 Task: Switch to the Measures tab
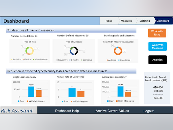127,21
